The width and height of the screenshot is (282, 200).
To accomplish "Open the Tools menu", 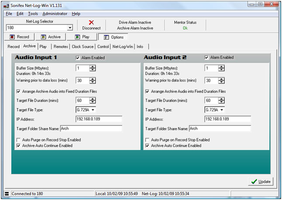I will [33, 14].
